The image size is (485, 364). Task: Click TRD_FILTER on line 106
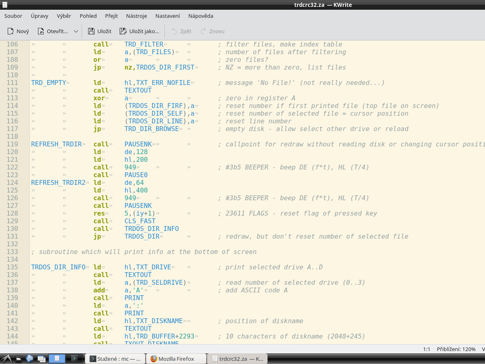point(144,44)
